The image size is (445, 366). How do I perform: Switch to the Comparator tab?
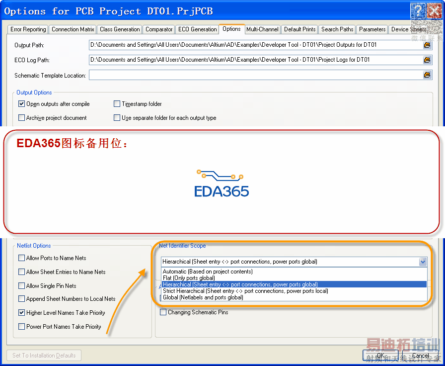coord(158,29)
